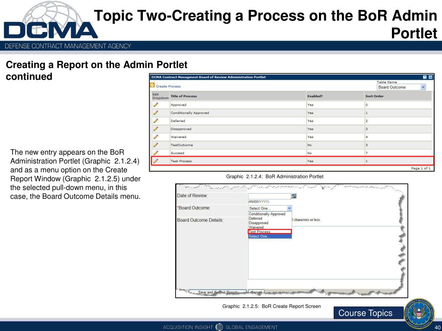Choose Test Process in dropdown list
The width and height of the screenshot is (442, 331).
click(270, 231)
